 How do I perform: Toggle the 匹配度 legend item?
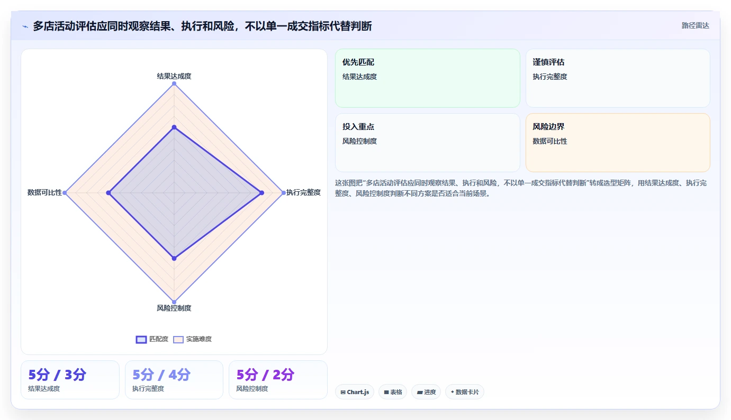pos(152,339)
